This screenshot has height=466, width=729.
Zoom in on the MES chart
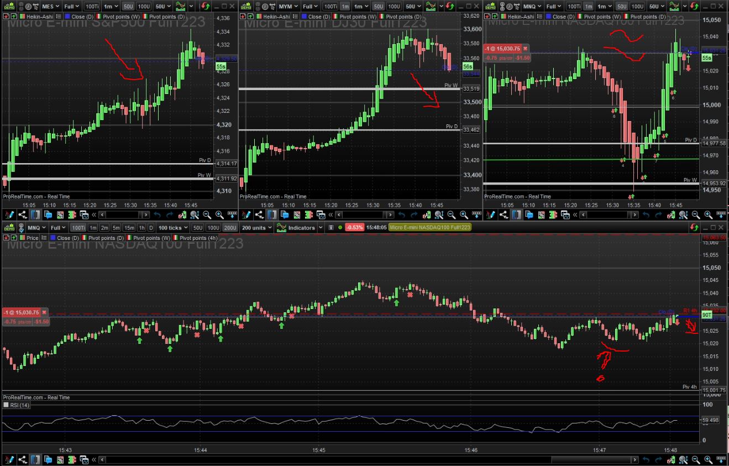[219, 214]
